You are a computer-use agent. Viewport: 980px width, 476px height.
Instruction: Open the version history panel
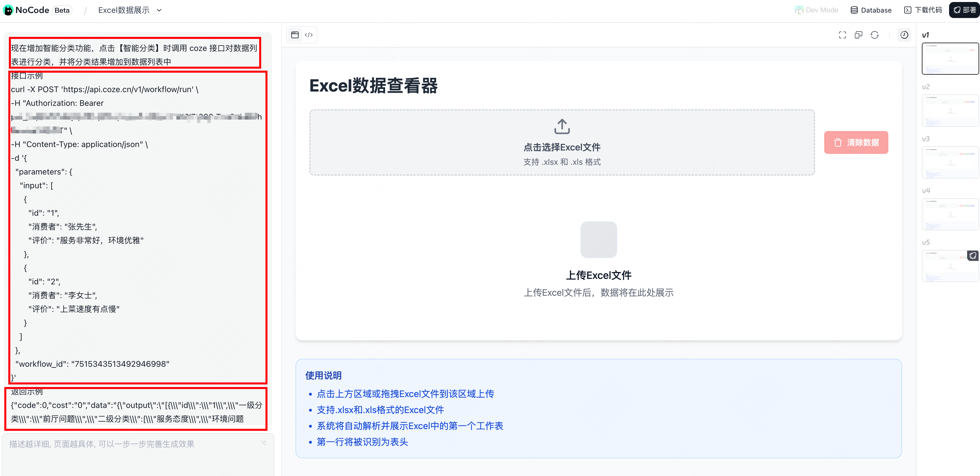coord(905,35)
